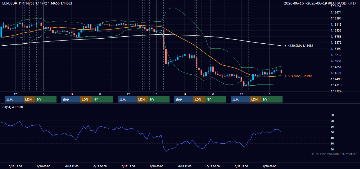Click the RSI 70 level label
This screenshot has height=169, width=360.
(x=332, y=121)
